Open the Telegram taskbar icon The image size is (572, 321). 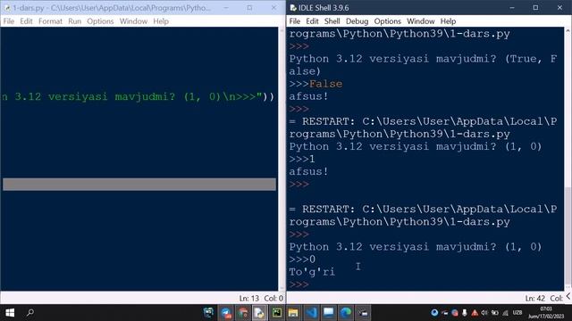tap(226, 313)
